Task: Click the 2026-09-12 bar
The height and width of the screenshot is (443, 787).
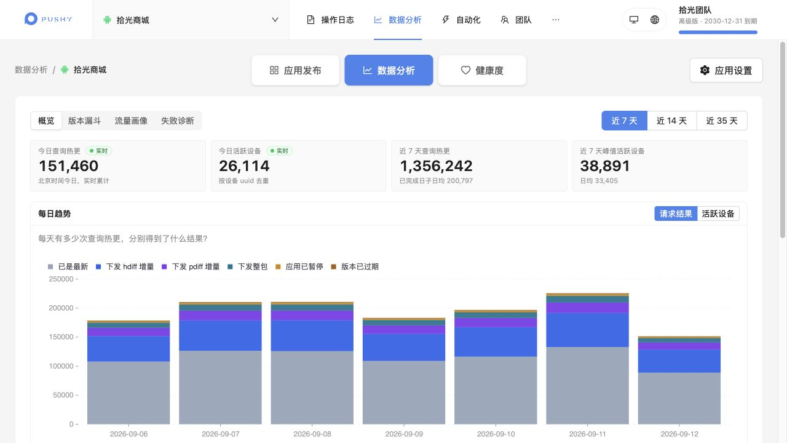Action: (x=679, y=380)
